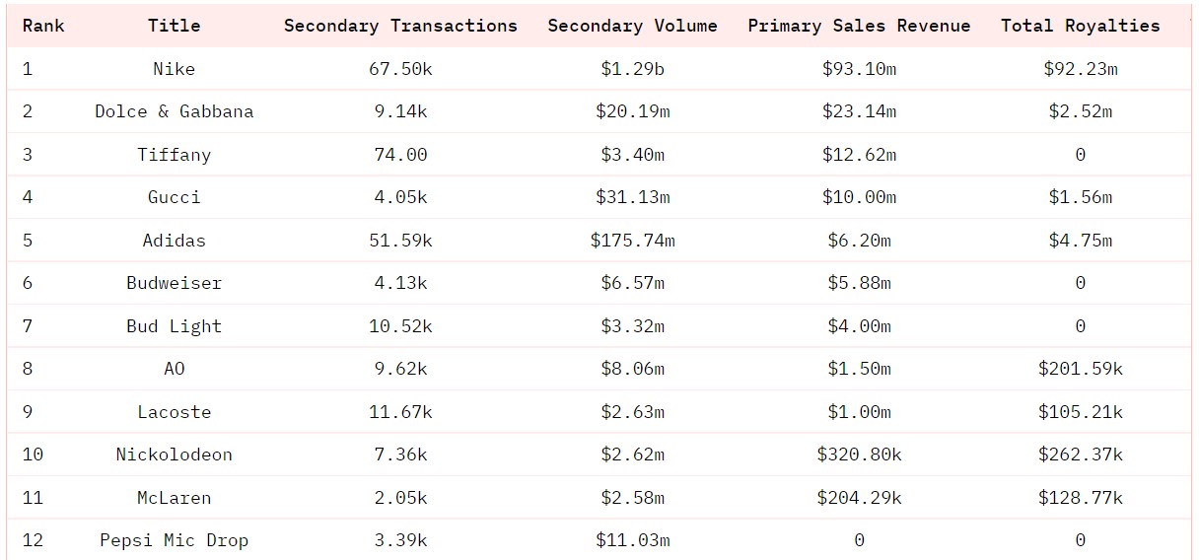
Task: Click Primary Sales Revenue column header
Action: (x=859, y=26)
